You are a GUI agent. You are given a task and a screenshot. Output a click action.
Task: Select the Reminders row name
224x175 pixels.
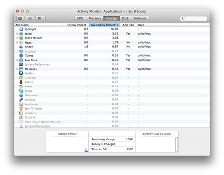coord(32,104)
